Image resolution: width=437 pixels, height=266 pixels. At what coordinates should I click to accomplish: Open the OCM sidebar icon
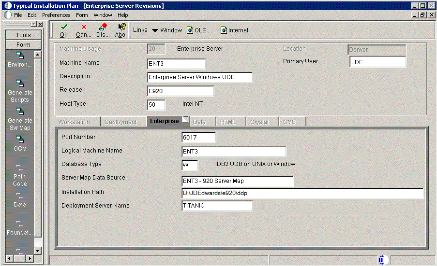pos(19,139)
